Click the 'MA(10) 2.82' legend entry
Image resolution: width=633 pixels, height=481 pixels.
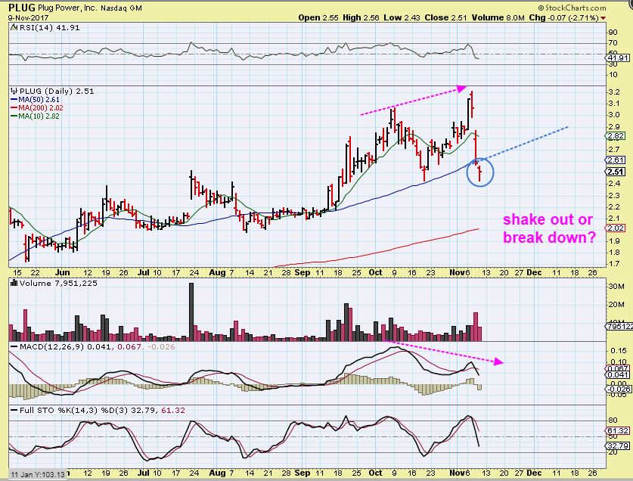pyautogui.click(x=39, y=116)
